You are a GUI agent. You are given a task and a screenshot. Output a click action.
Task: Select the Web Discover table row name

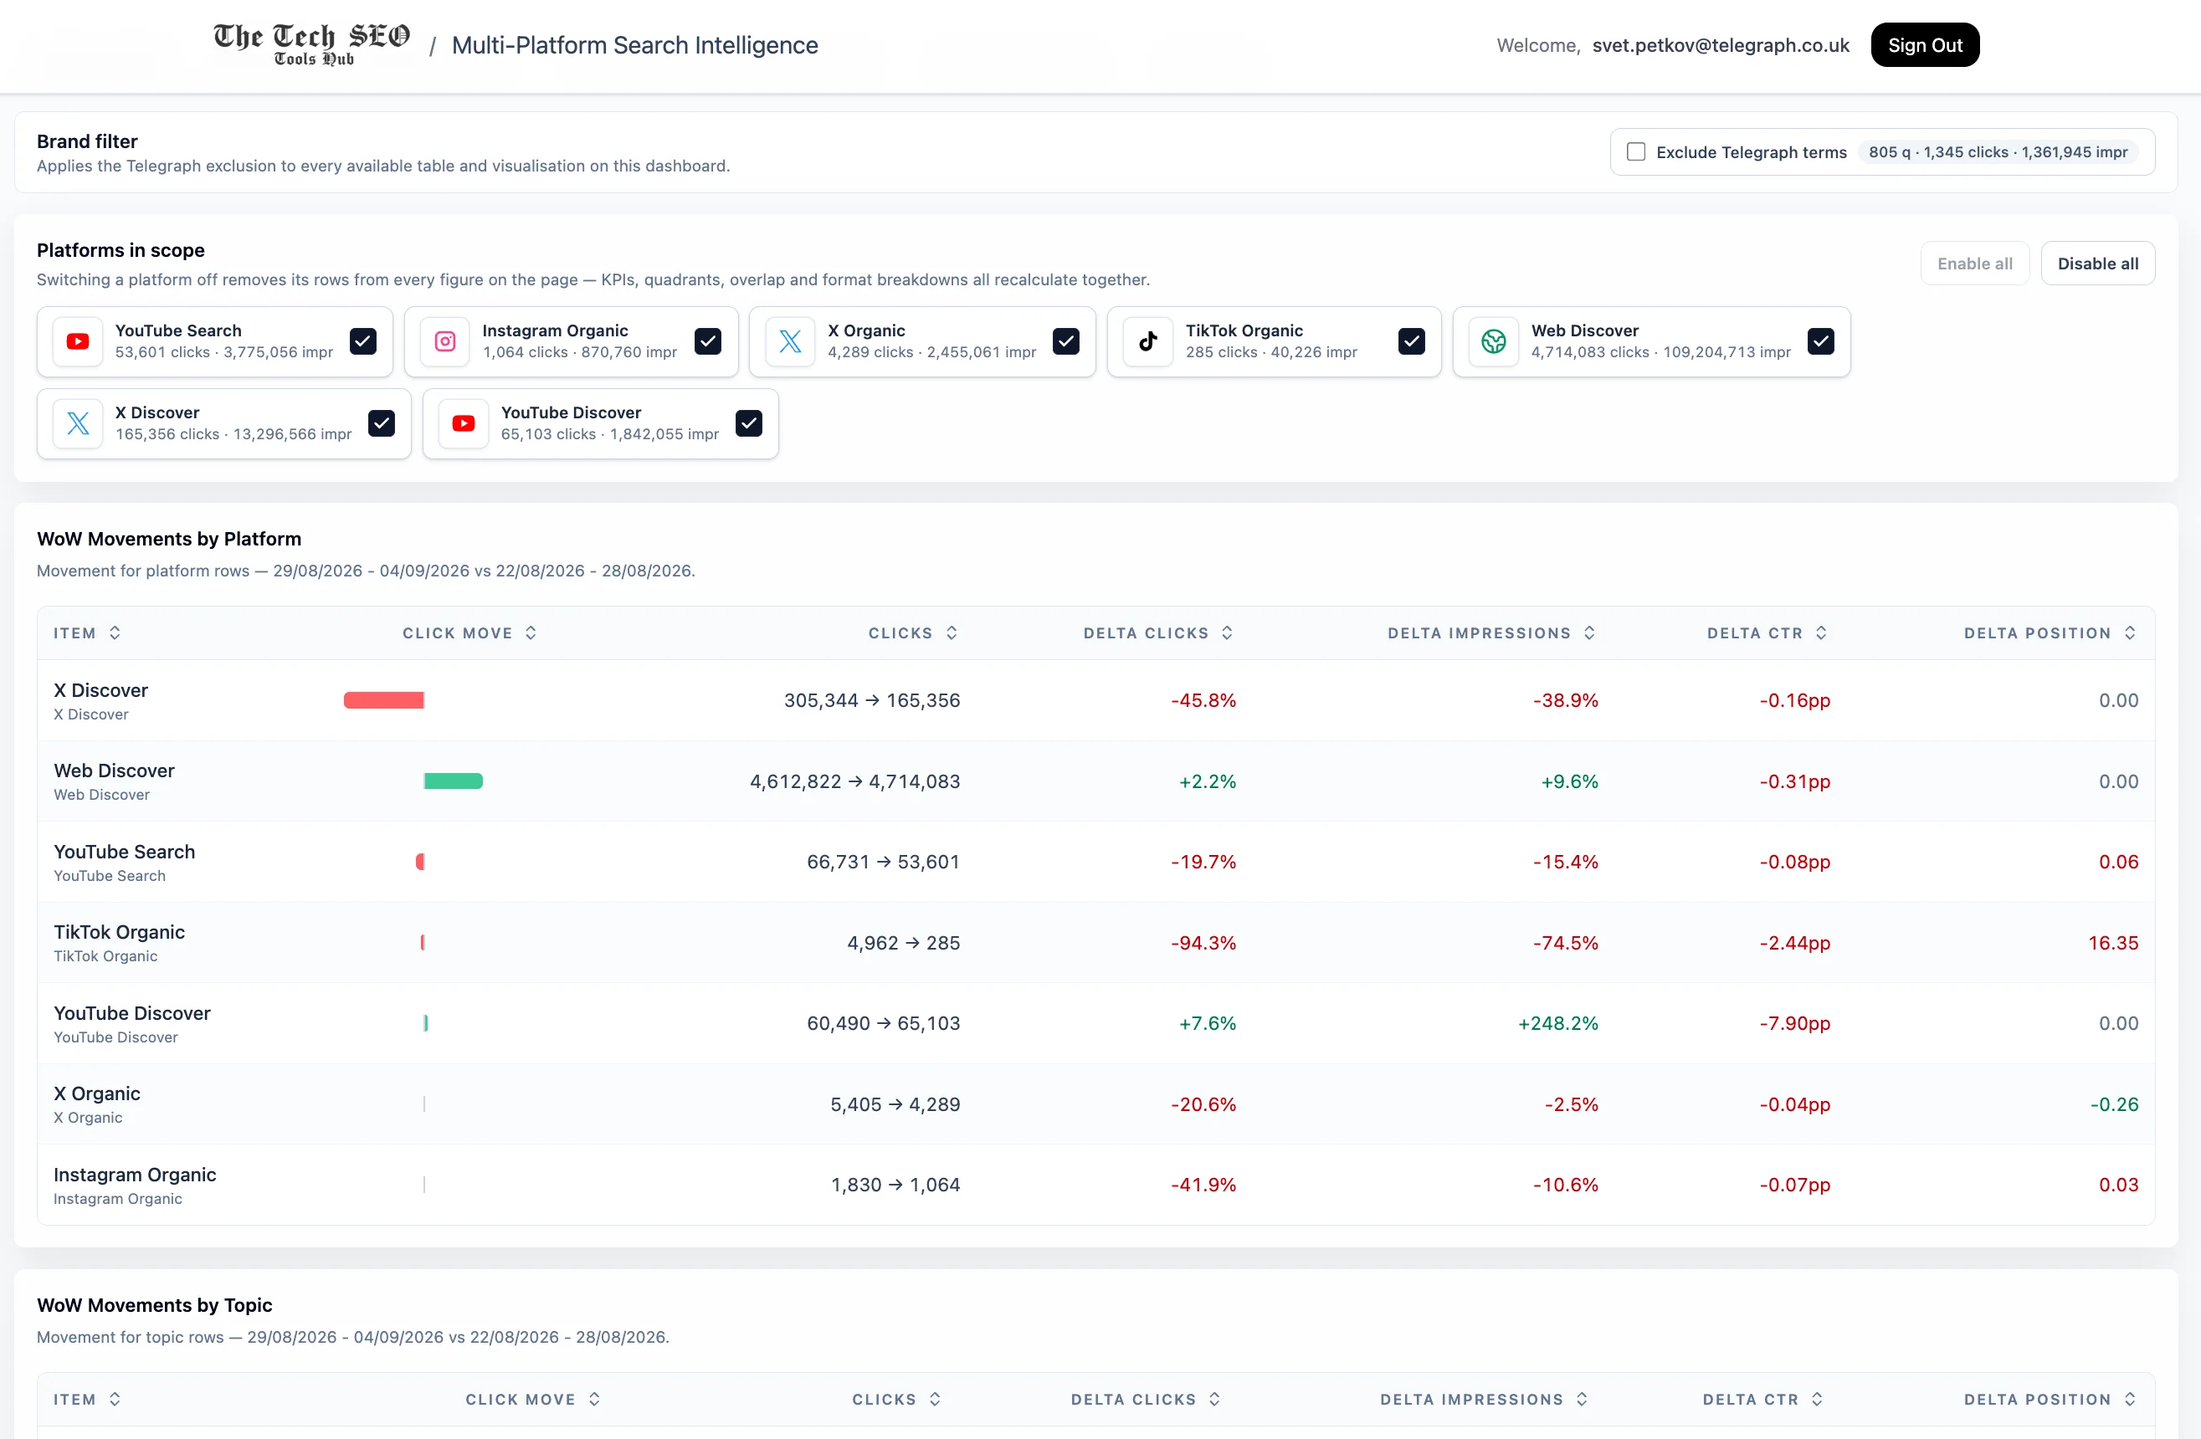coord(114,770)
